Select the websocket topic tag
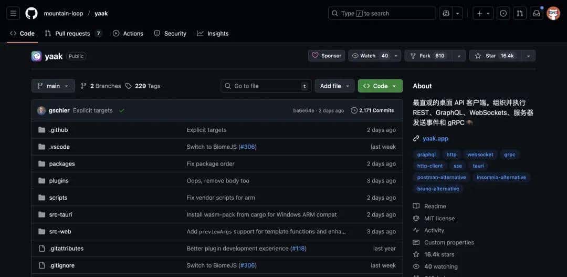 pyautogui.click(x=480, y=155)
